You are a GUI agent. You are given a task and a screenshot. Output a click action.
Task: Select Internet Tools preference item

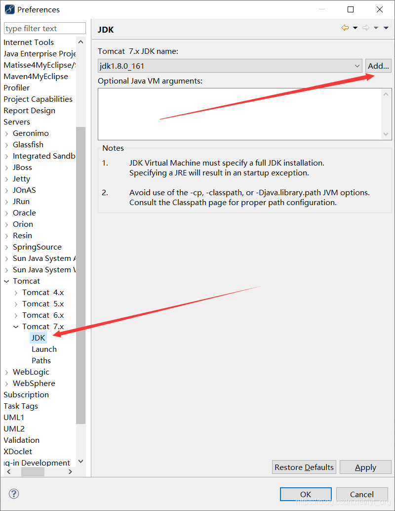(29, 43)
